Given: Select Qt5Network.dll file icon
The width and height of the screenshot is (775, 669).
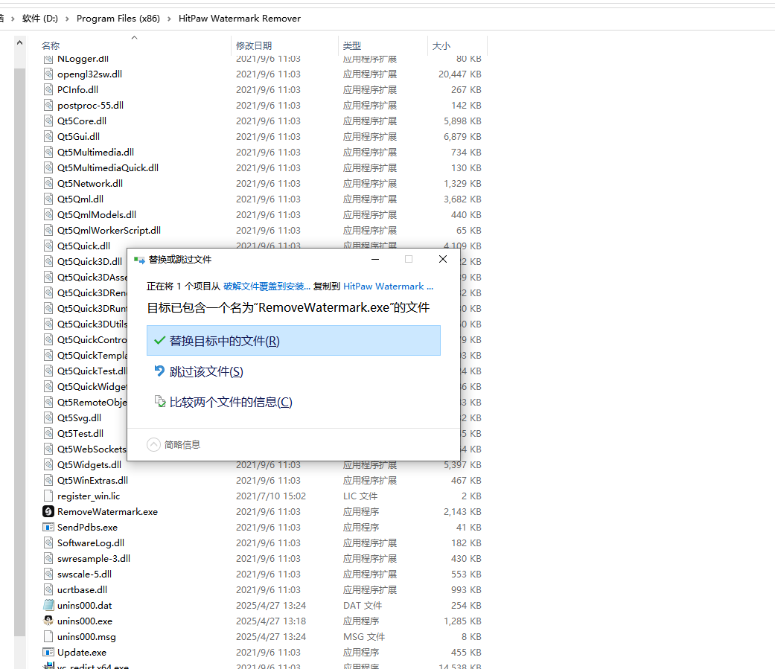Looking at the screenshot, I should pos(48,183).
